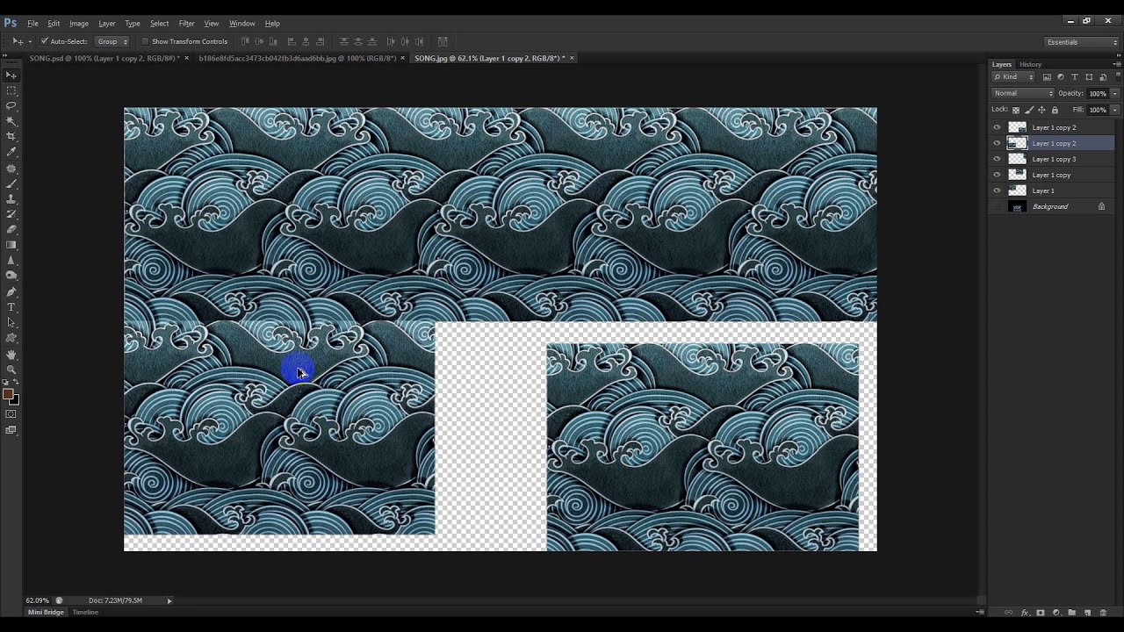The image size is (1124, 632).
Task: Open the Opacity slider arrow
Action: pyautogui.click(x=1115, y=94)
